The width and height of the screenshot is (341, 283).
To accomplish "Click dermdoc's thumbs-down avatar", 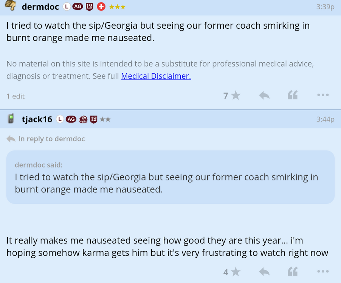I will (x=10, y=6).
